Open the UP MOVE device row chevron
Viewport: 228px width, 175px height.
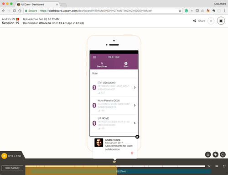(135, 123)
